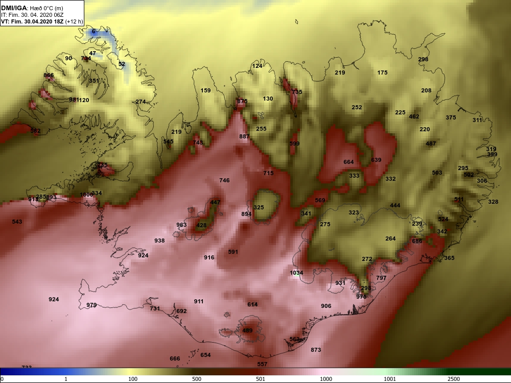Click the map value 875
Screen dimensions: 511x383
coord(242,101)
